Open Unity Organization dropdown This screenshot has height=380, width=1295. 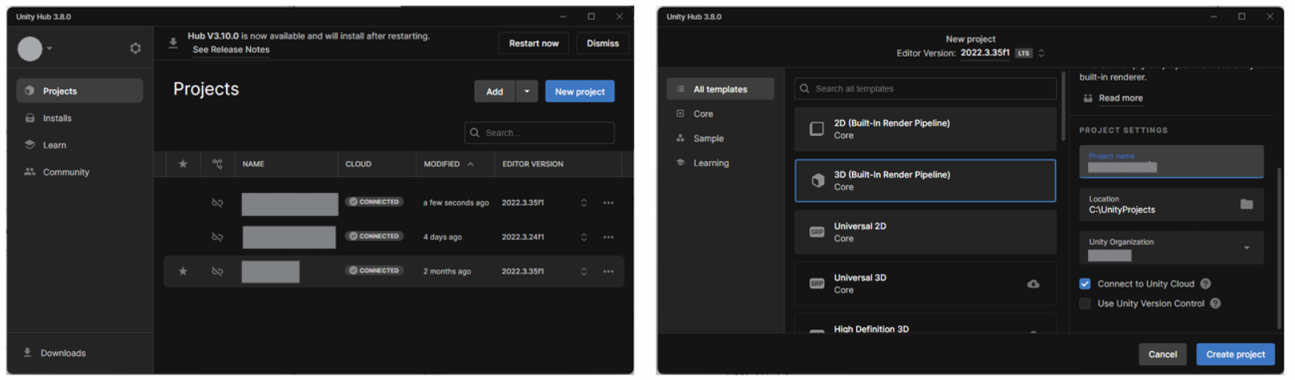coord(1171,248)
